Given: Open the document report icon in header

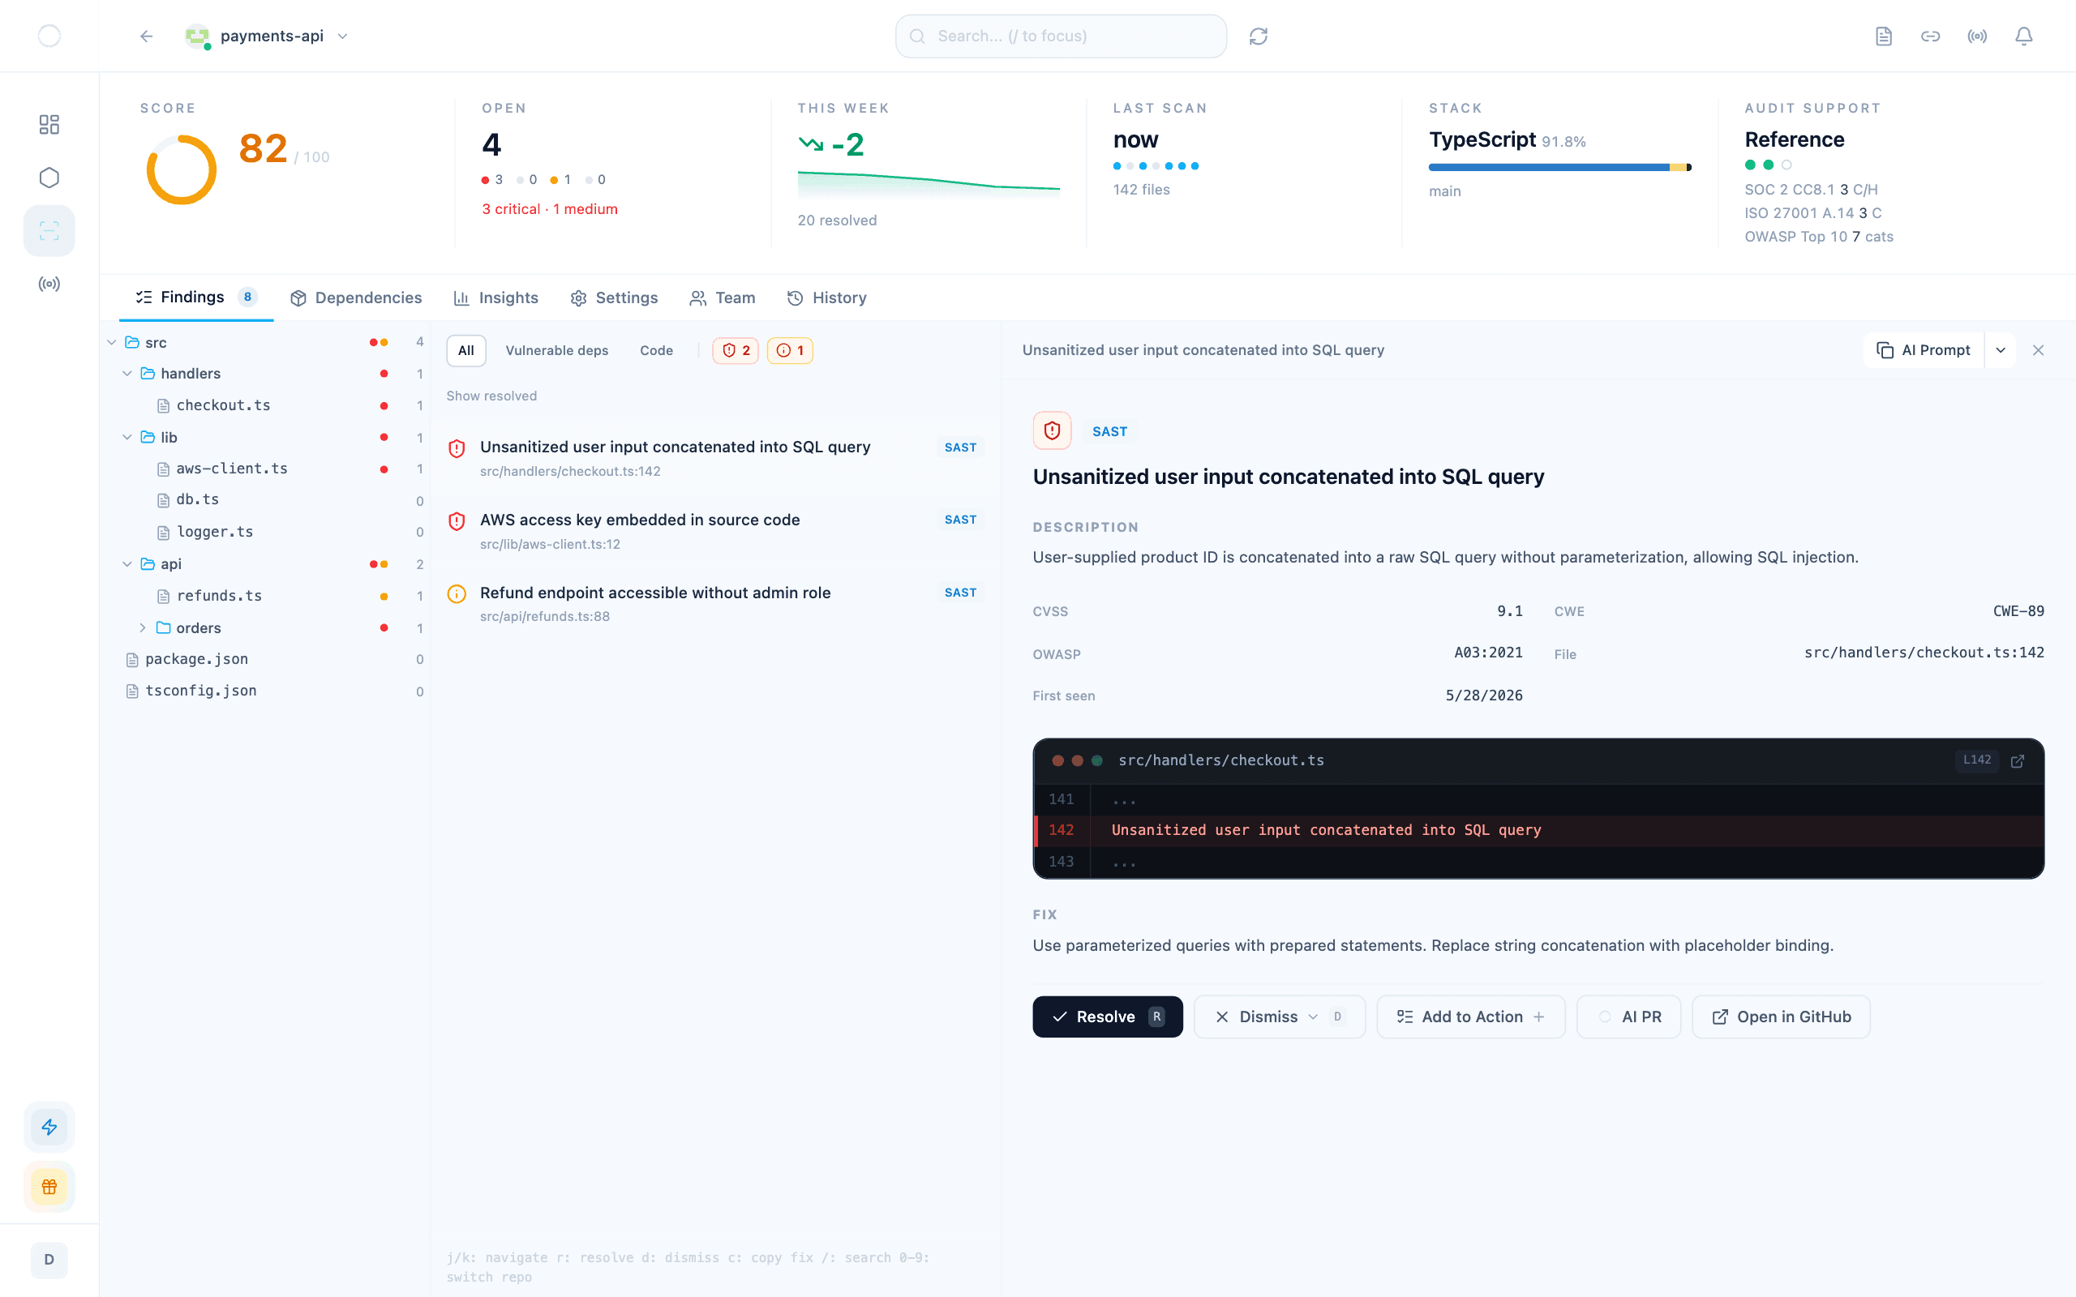Looking at the screenshot, I should pos(1883,36).
